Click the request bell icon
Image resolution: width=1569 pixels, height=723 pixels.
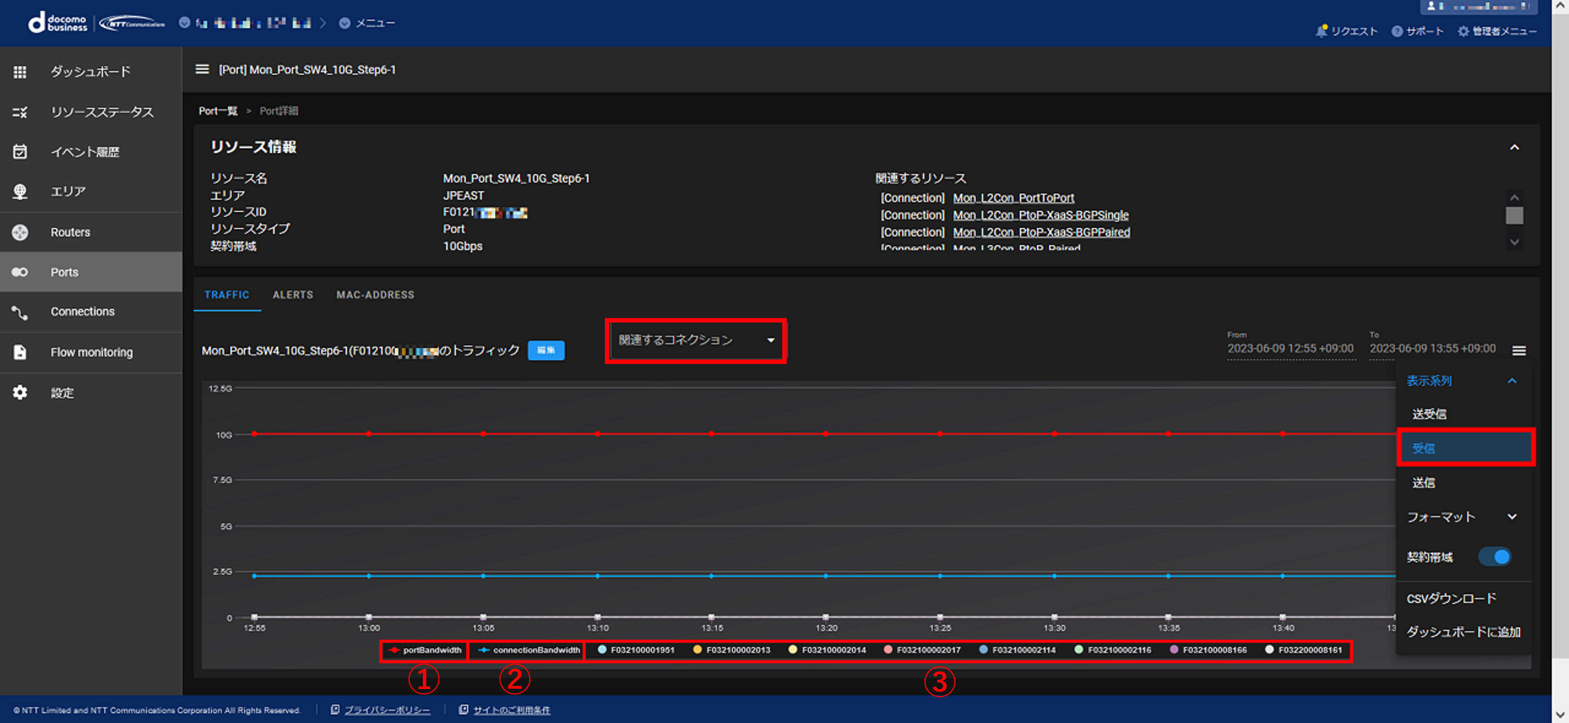[x=1321, y=31]
